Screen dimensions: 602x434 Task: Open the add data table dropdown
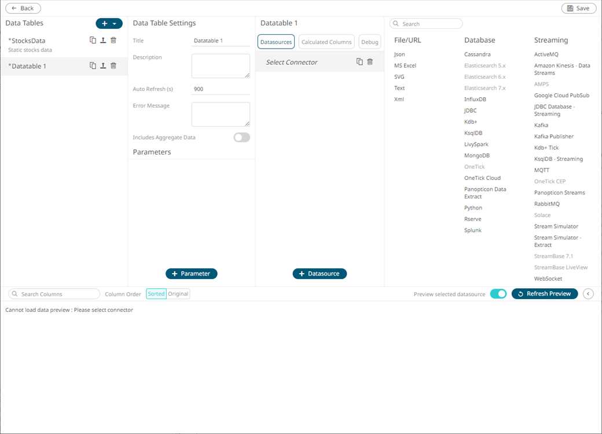(x=109, y=24)
